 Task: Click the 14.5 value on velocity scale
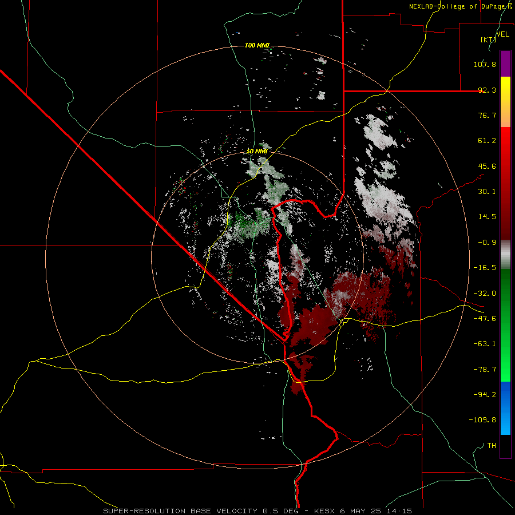pyautogui.click(x=487, y=217)
